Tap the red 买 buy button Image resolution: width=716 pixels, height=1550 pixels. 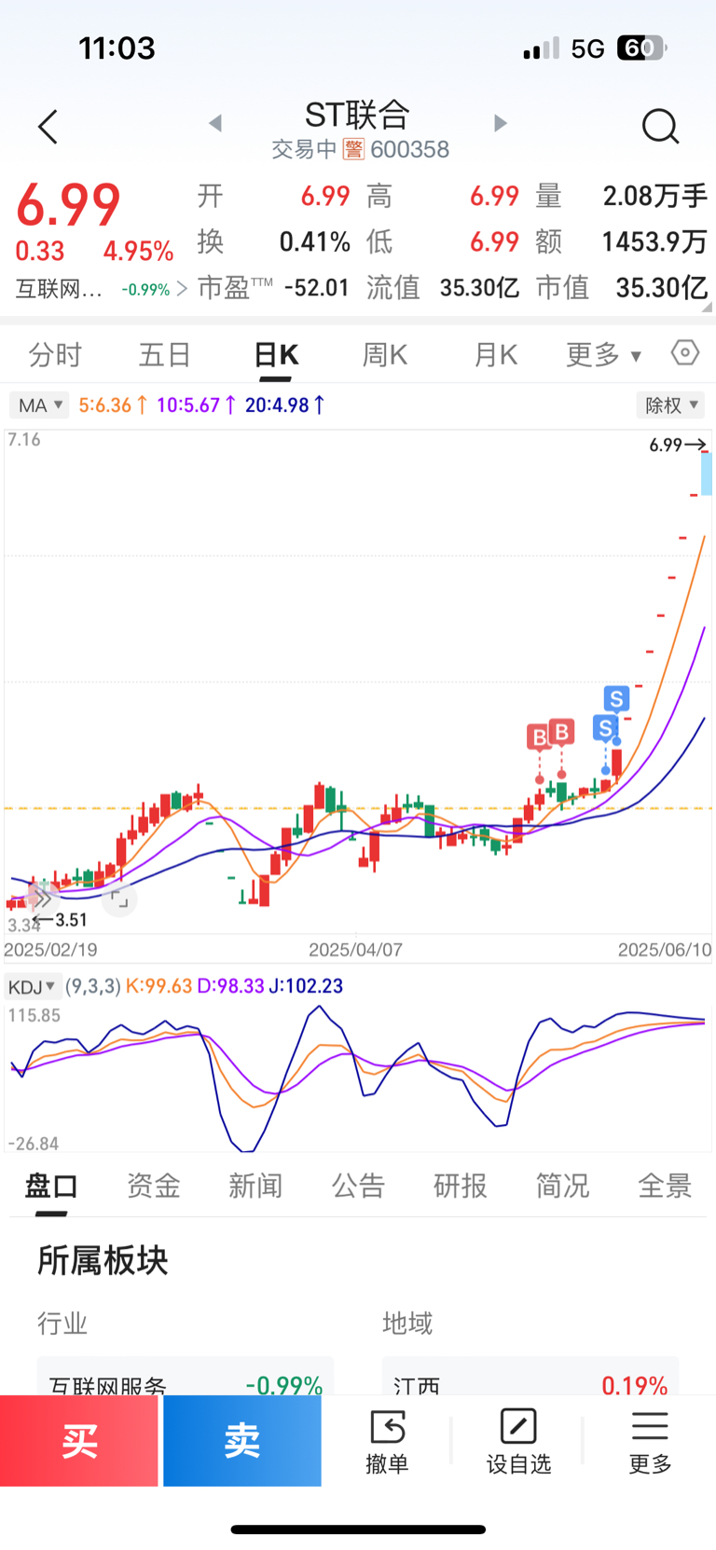click(79, 1440)
